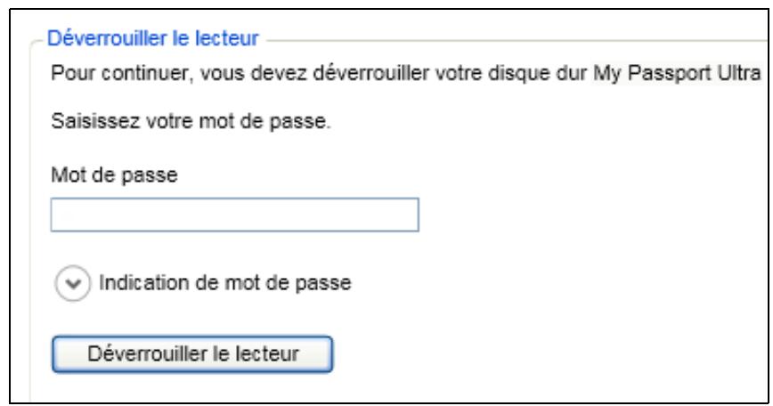
Task: Click inside the Mot de passe field
Action: [234, 215]
